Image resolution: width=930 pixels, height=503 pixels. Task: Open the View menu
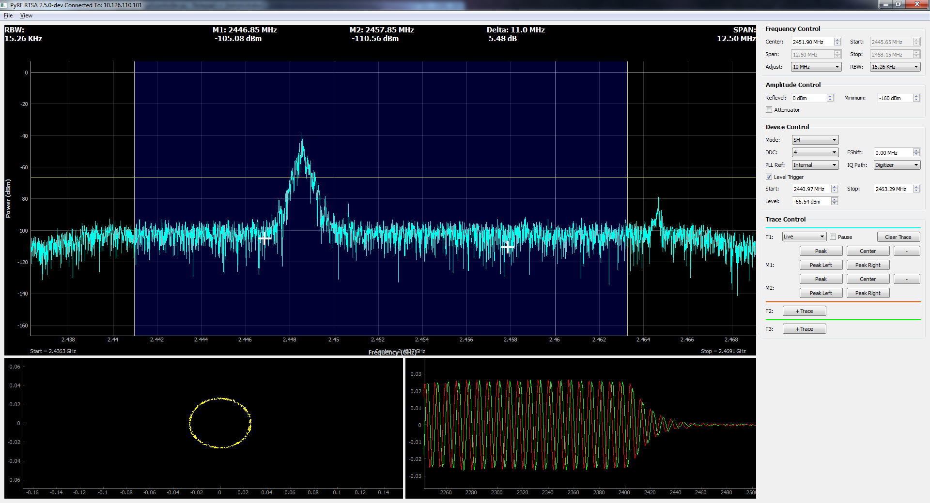point(26,15)
